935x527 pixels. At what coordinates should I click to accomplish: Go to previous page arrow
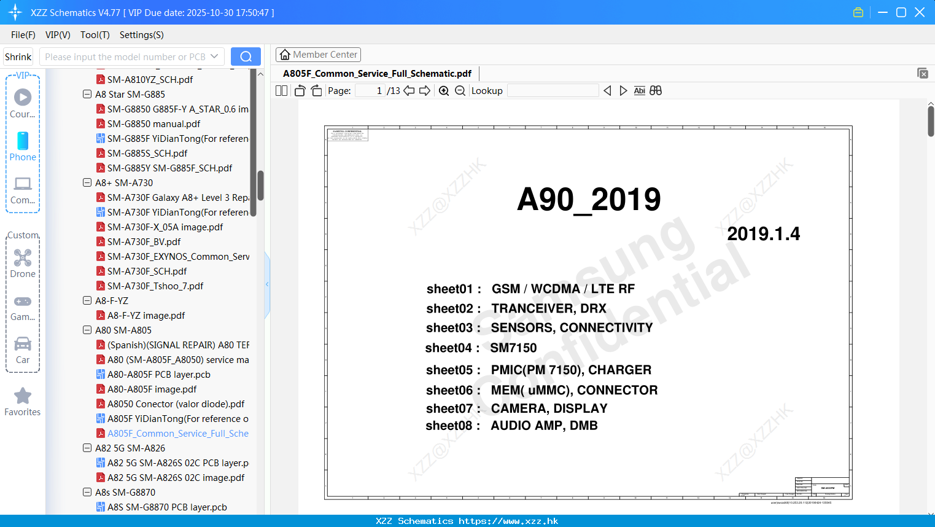(x=409, y=91)
